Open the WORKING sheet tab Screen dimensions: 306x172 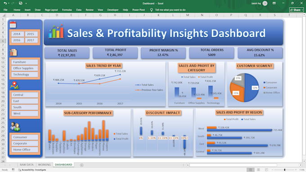[x=44, y=165]
